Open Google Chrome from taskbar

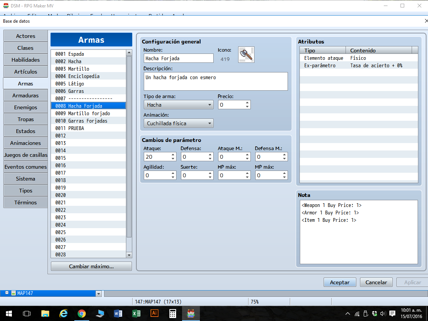tap(81, 313)
